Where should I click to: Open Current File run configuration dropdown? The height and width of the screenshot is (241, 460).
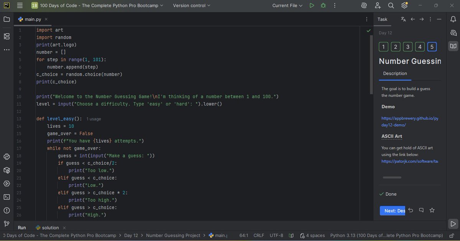tap(287, 5)
